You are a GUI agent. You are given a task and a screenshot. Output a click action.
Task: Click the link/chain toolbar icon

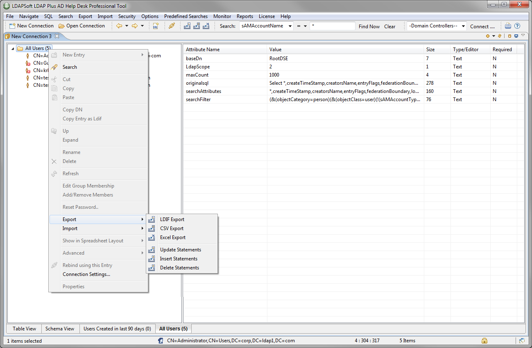coord(172,26)
